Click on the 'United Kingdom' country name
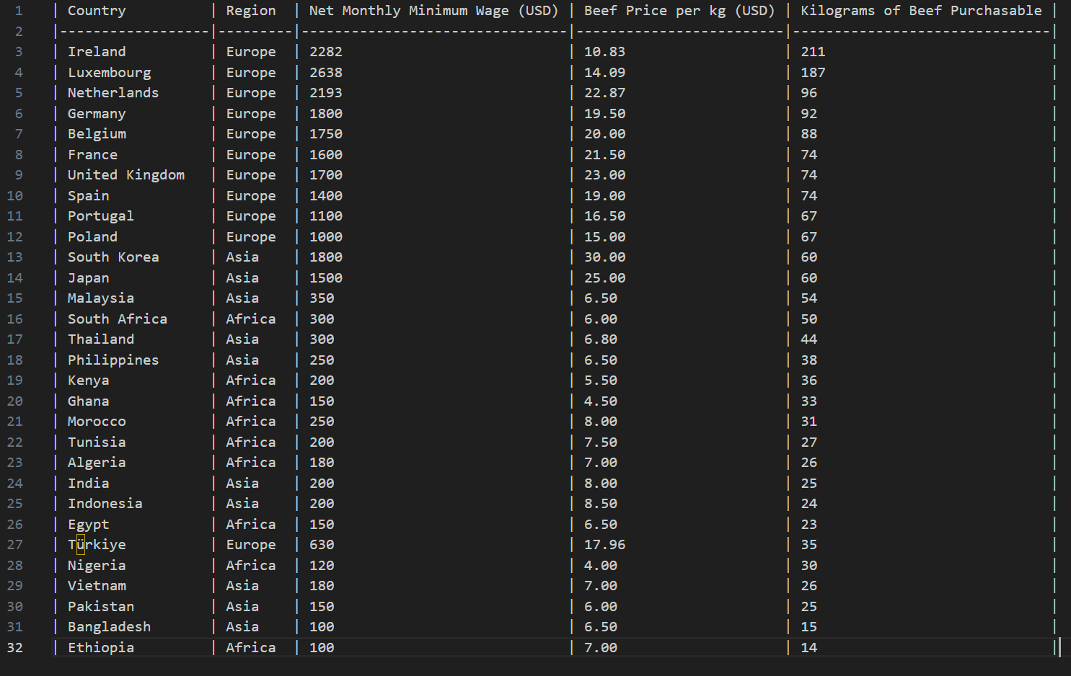Viewport: 1071px width, 676px height. (x=126, y=175)
